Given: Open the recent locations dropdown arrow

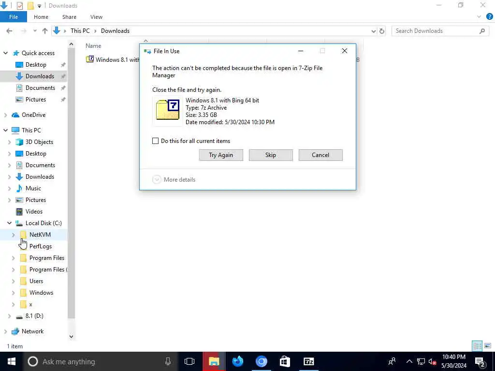Looking at the screenshot, I should point(35,31).
